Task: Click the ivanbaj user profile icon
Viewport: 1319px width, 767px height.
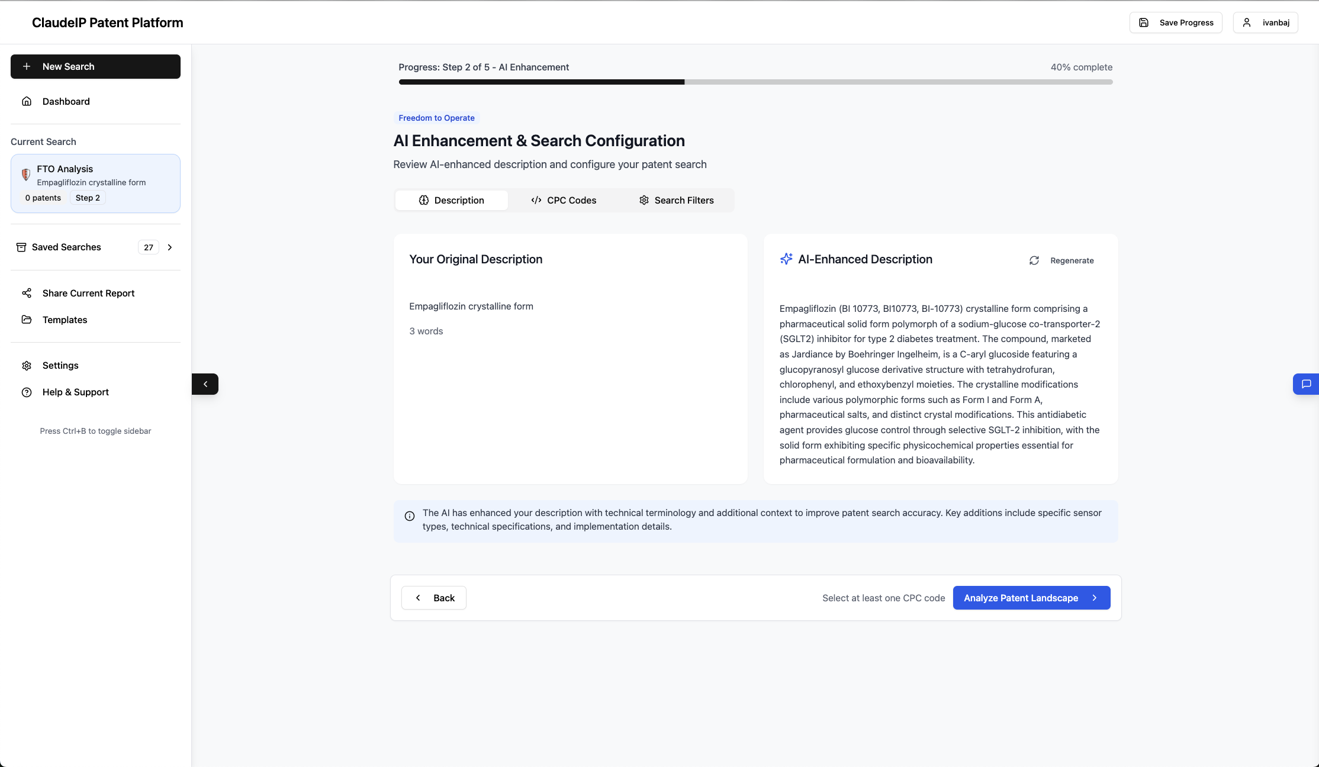Action: click(x=1247, y=22)
